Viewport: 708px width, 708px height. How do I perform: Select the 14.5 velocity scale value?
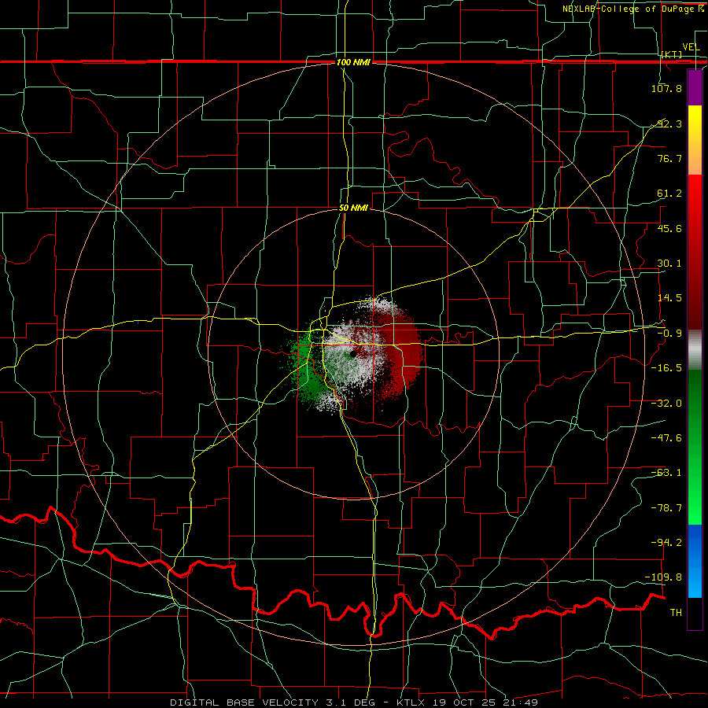coord(669,298)
